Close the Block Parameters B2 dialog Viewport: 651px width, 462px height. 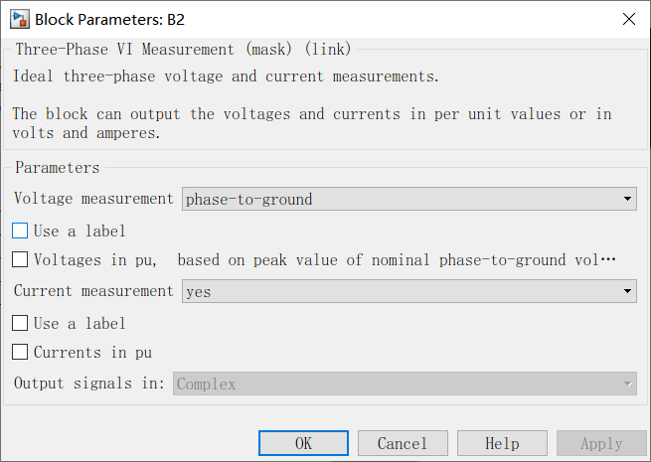629,19
